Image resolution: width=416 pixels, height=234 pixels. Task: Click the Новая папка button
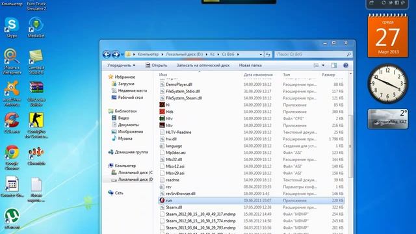coord(250,65)
